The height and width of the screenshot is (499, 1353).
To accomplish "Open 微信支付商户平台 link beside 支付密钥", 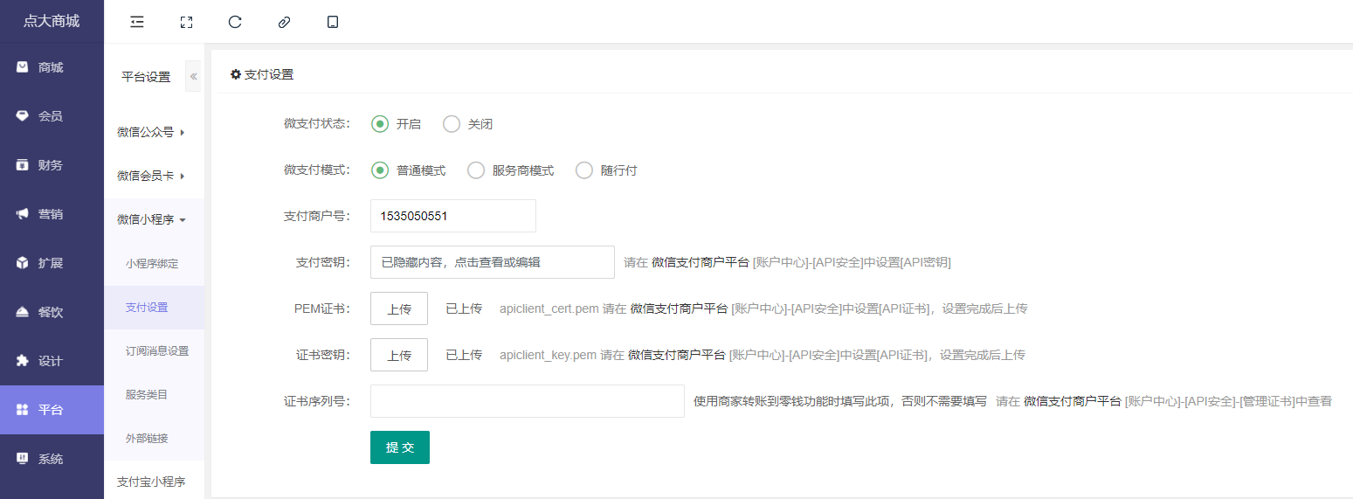I will [701, 262].
